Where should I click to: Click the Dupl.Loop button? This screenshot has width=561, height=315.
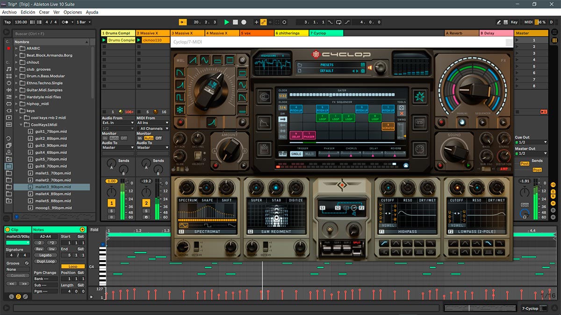45,261
